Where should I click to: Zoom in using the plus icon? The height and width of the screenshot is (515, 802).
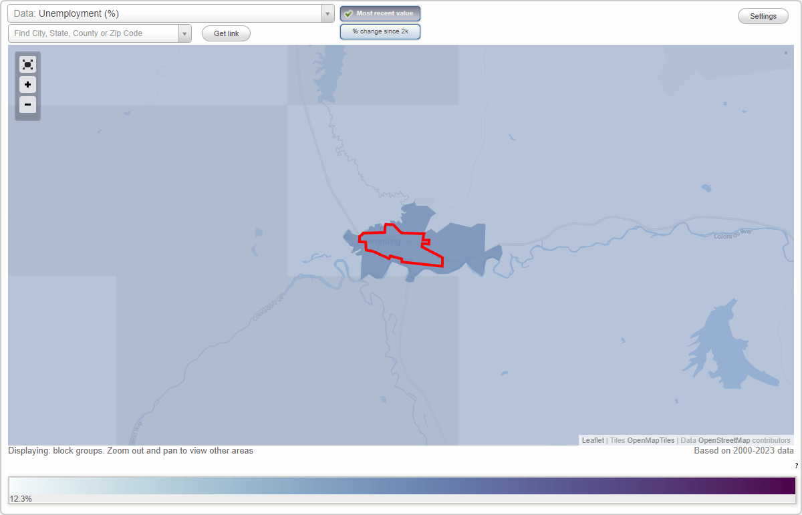click(x=27, y=85)
